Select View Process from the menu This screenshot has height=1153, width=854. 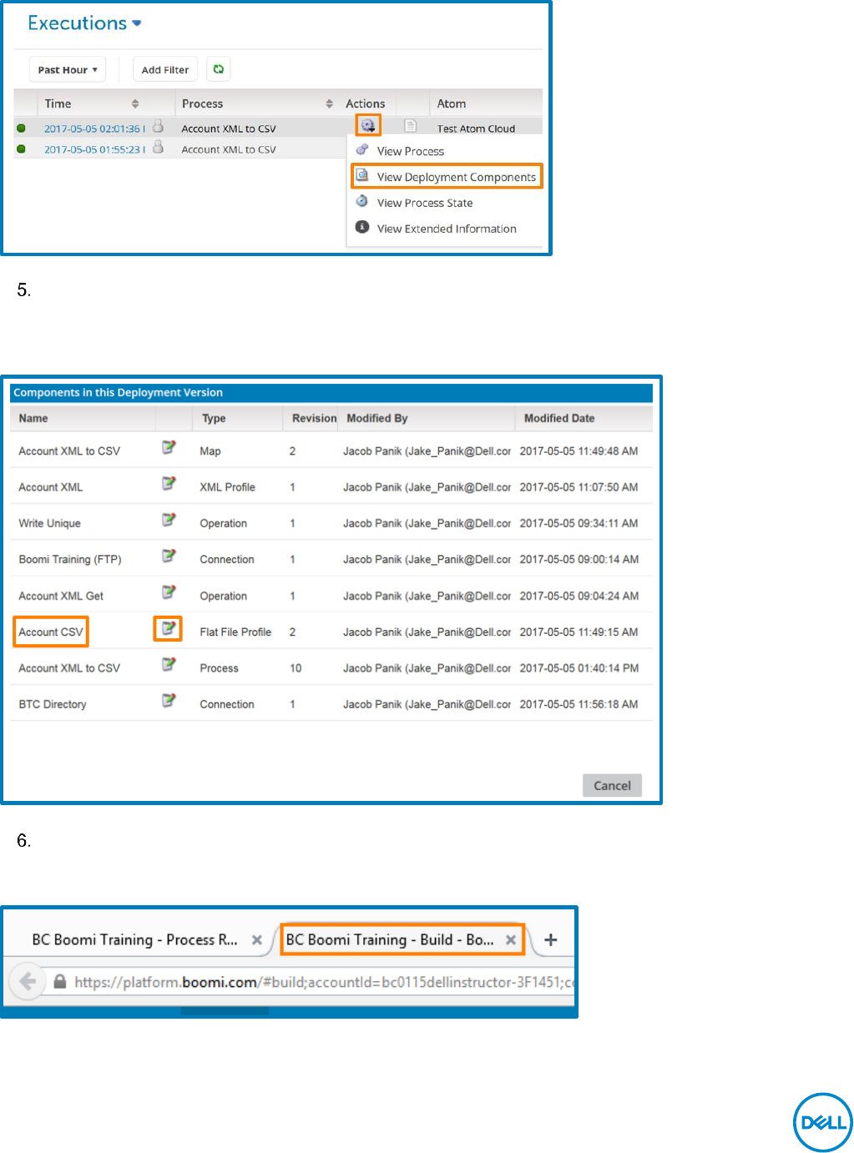coord(410,151)
